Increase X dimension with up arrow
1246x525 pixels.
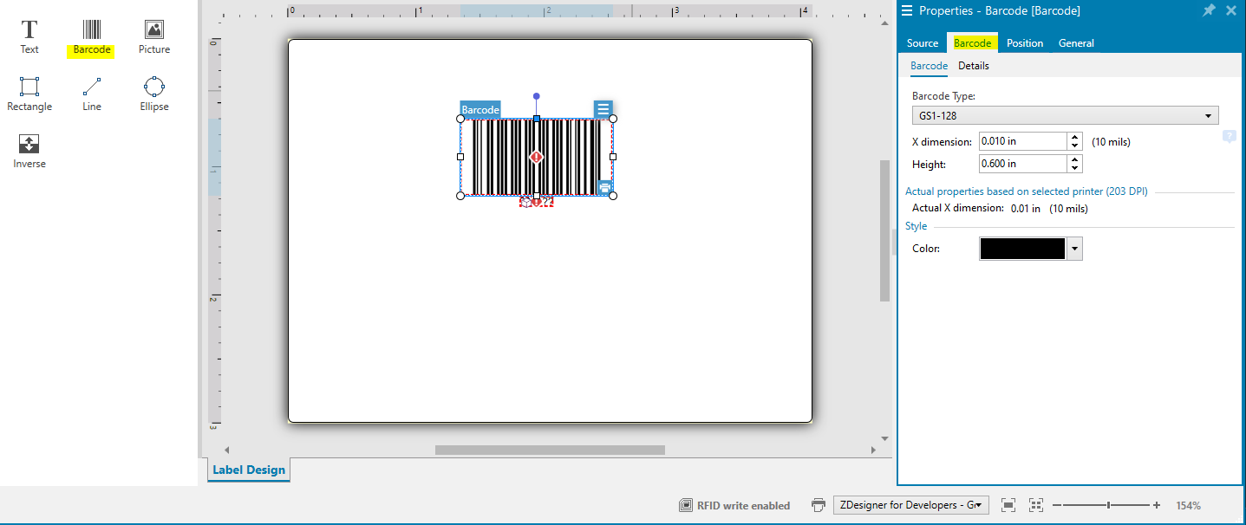(1075, 137)
